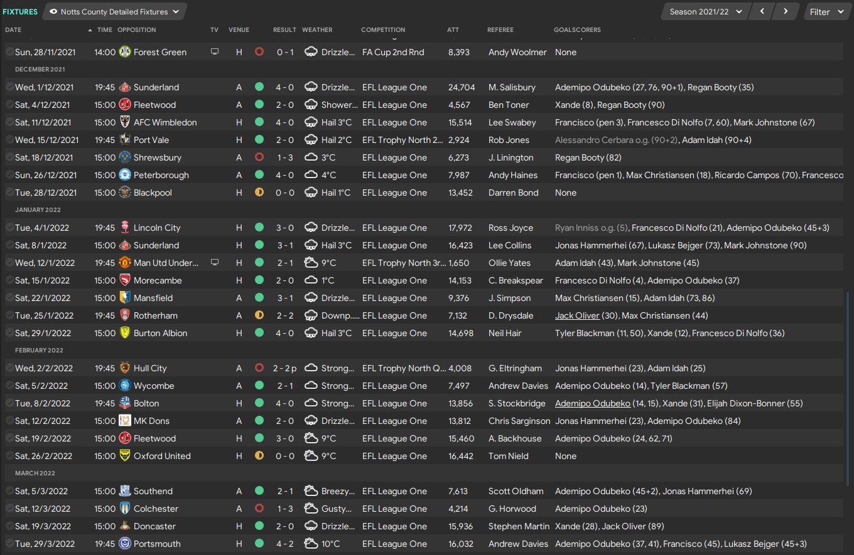Click the 2 - 2 p result against Hull City

pos(285,368)
